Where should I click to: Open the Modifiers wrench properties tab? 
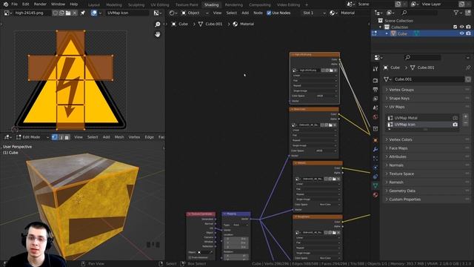(375, 149)
